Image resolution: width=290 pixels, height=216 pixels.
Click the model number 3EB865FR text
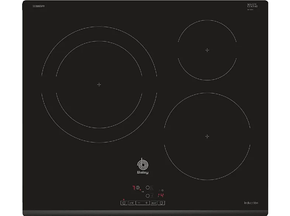click(x=39, y=6)
